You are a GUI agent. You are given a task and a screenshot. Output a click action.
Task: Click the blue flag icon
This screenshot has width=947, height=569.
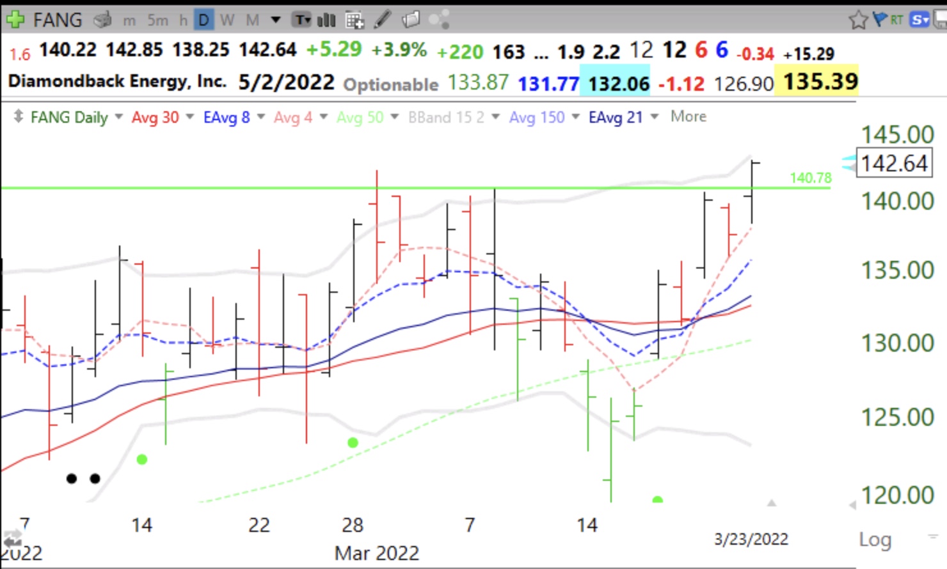tap(880, 19)
